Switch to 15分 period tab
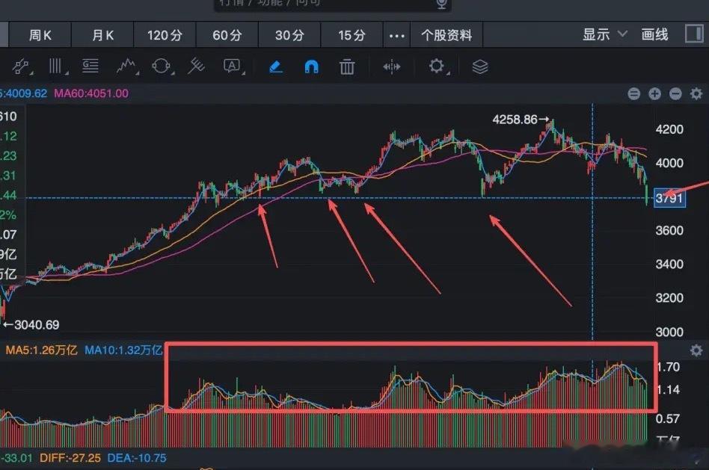The height and width of the screenshot is (470, 709). pyautogui.click(x=352, y=35)
